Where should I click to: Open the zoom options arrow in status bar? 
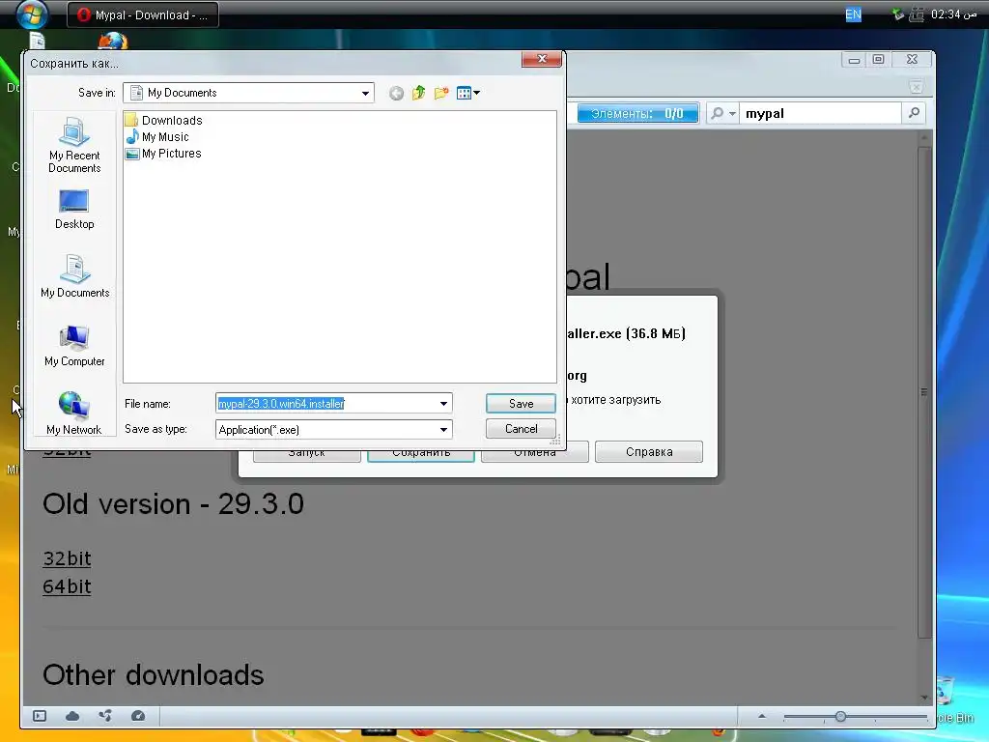coord(762,716)
